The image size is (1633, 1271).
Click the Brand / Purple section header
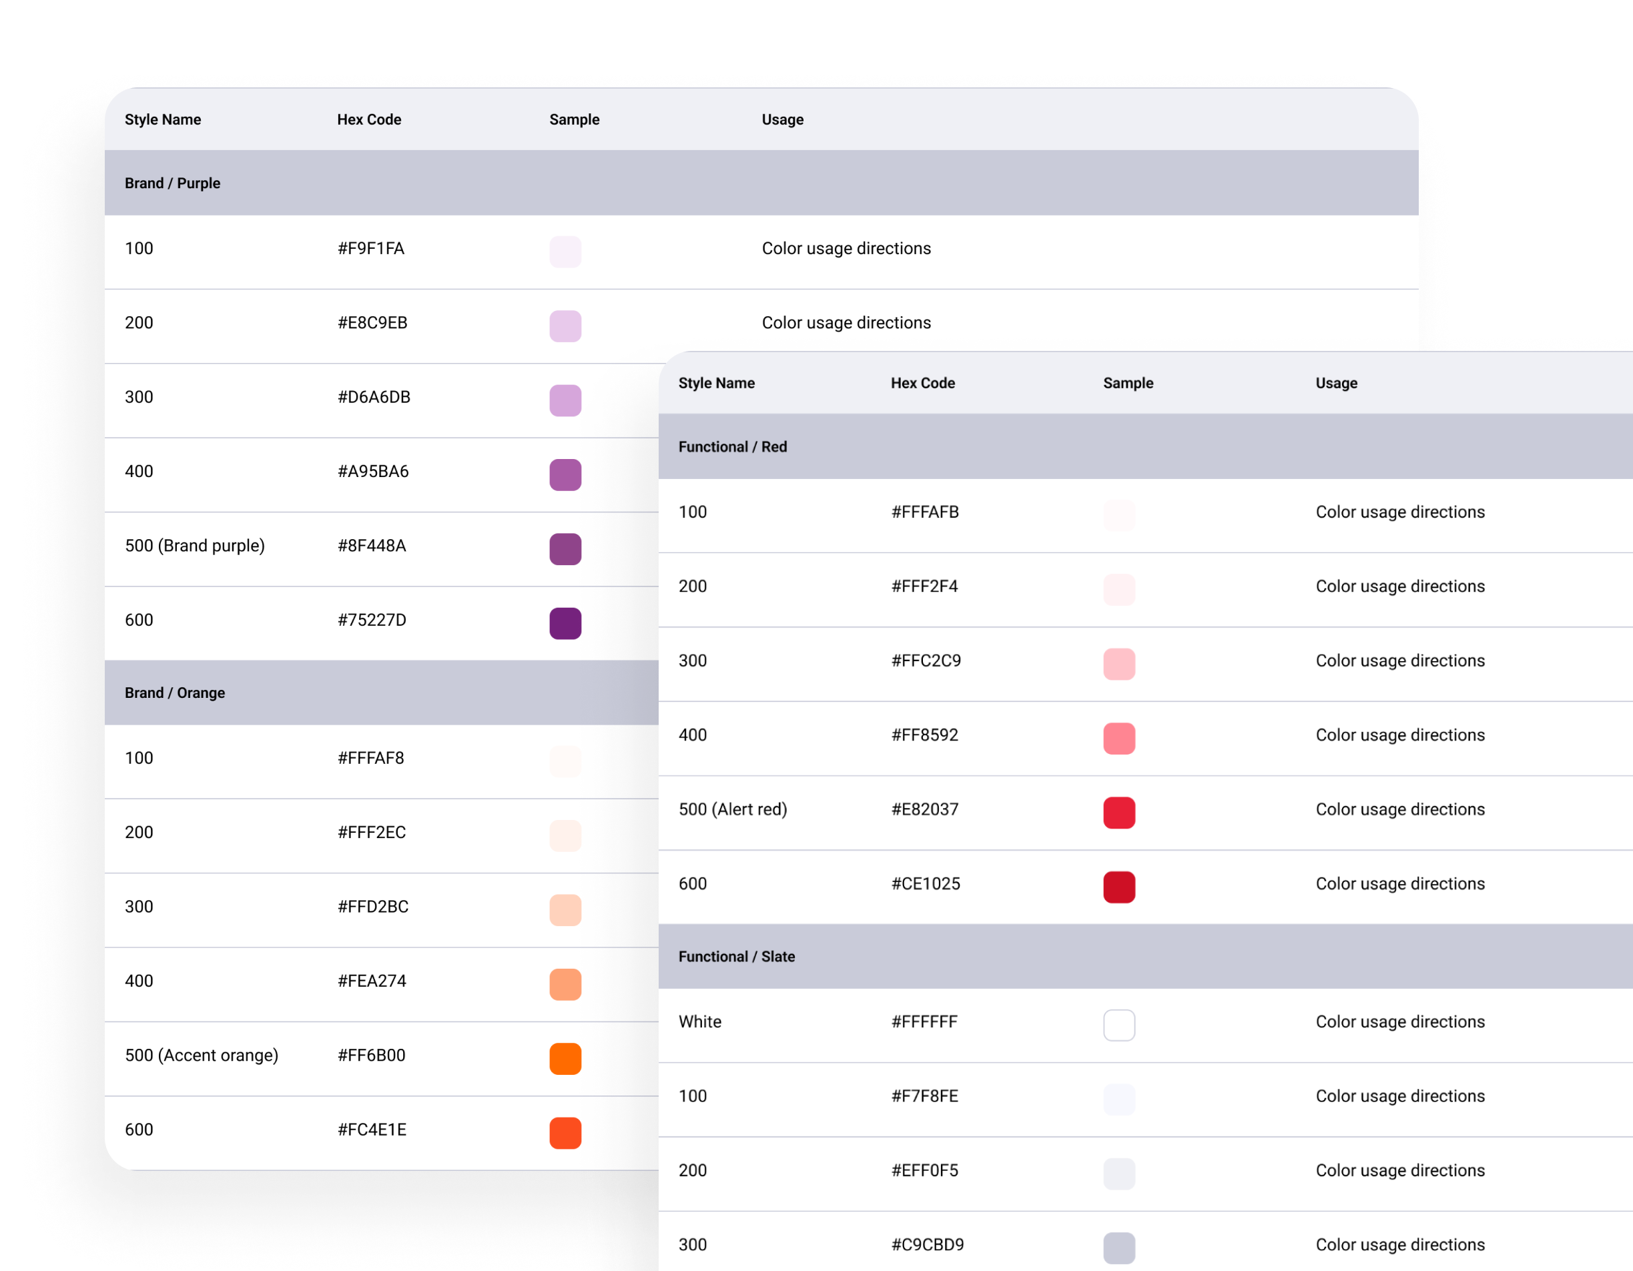pyautogui.click(x=173, y=183)
